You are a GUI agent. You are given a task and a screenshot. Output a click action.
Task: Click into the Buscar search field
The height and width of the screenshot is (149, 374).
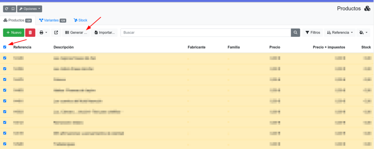(x=205, y=33)
